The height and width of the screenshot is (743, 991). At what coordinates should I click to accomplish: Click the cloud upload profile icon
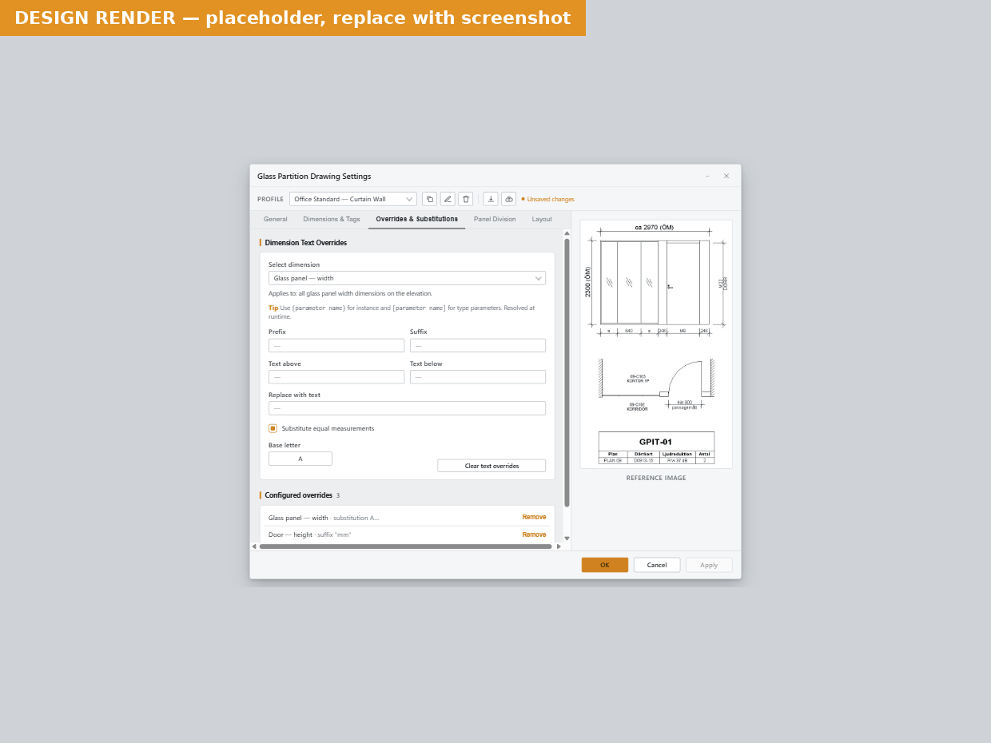[509, 199]
